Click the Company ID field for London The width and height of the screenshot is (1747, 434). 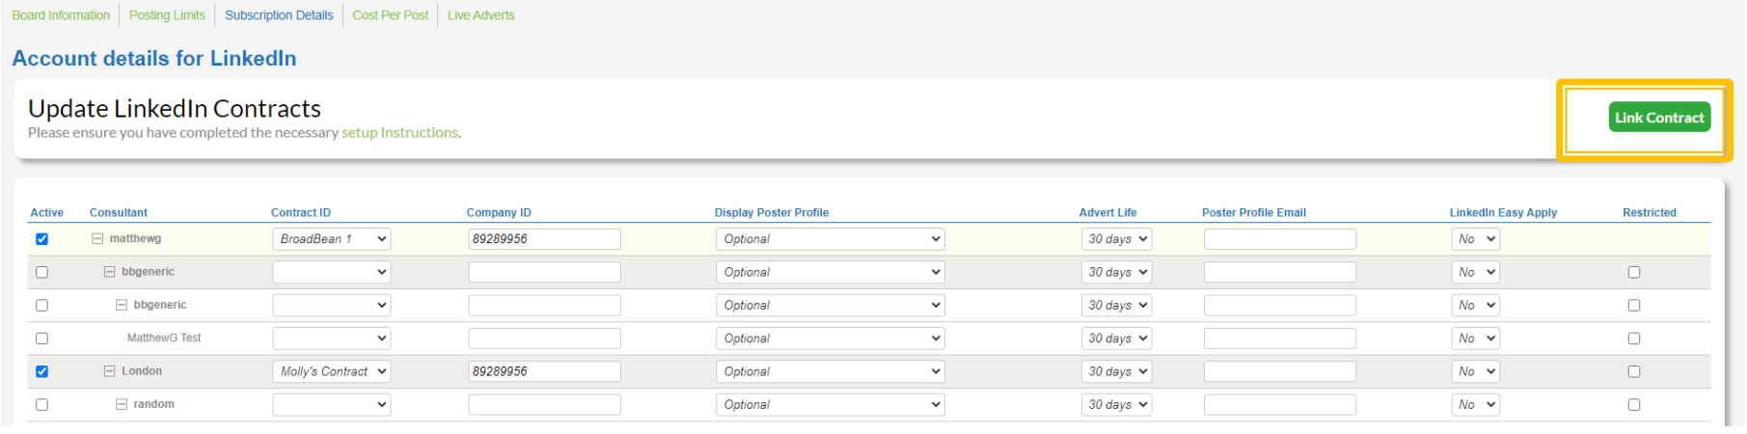(544, 371)
